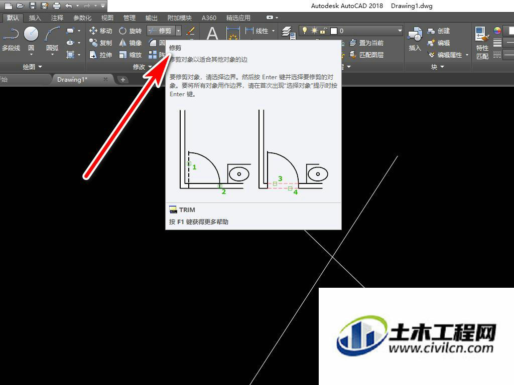Open Customize Quick Access Toolbar dropdown
514x385 pixels.
click(x=103, y=6)
